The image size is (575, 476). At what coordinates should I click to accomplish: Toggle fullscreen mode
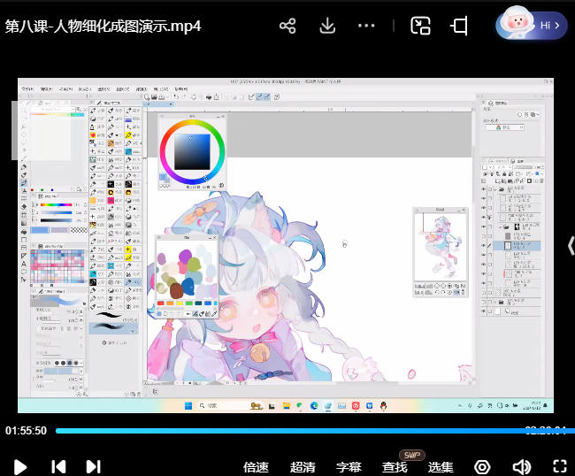[x=559, y=466]
